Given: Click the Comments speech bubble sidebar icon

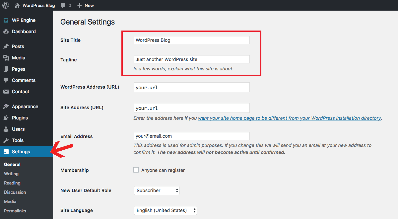Looking at the screenshot, I should click(6, 80).
